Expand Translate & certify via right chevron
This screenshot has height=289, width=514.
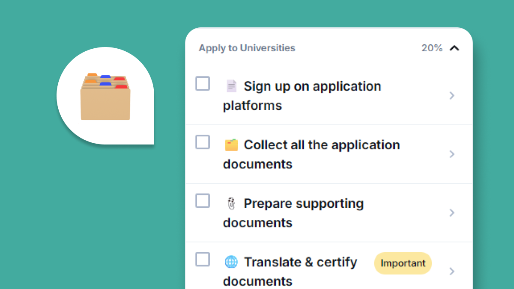pyautogui.click(x=452, y=271)
